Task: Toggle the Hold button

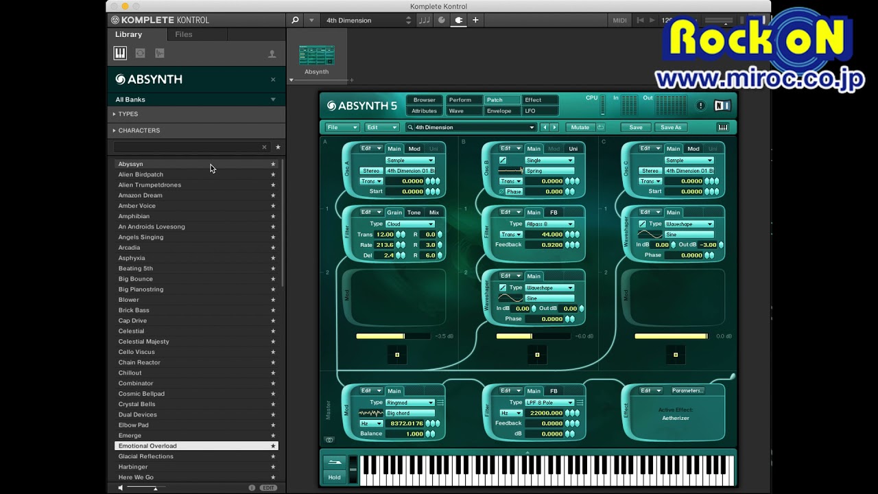Action: click(334, 477)
